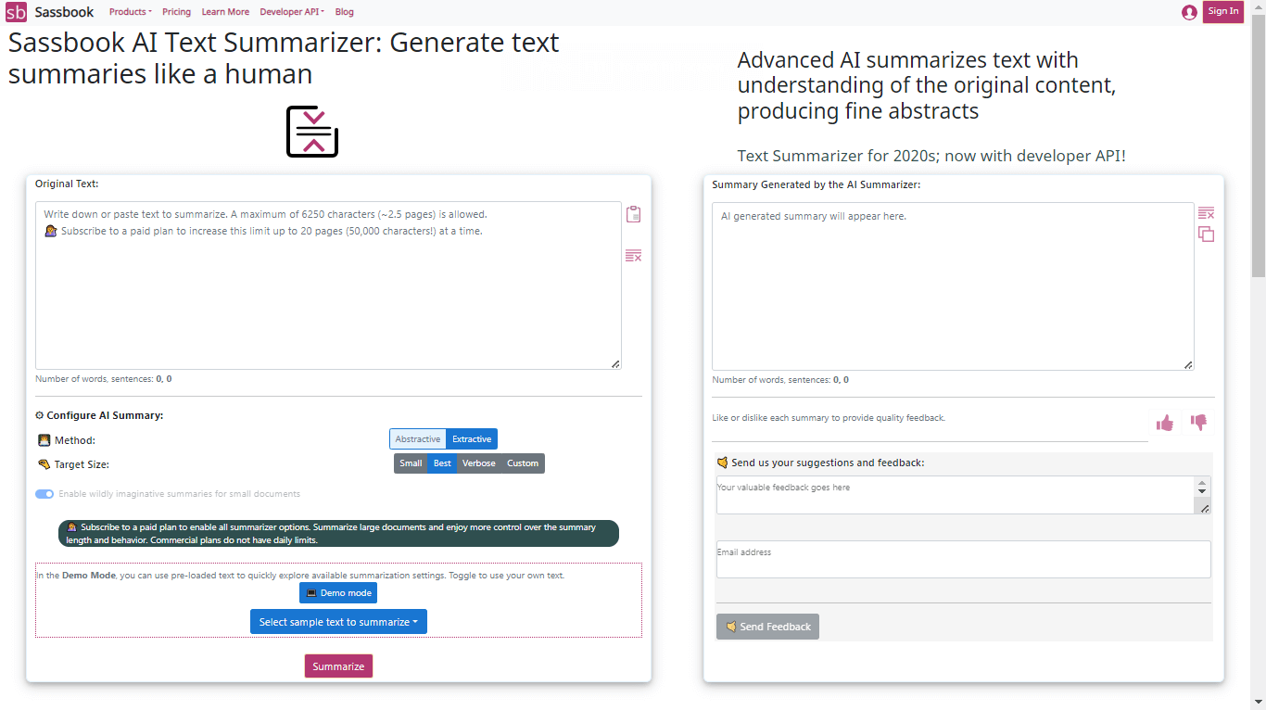Click the large summarizer logo graphic
The width and height of the screenshot is (1266, 710).
tap(312, 131)
